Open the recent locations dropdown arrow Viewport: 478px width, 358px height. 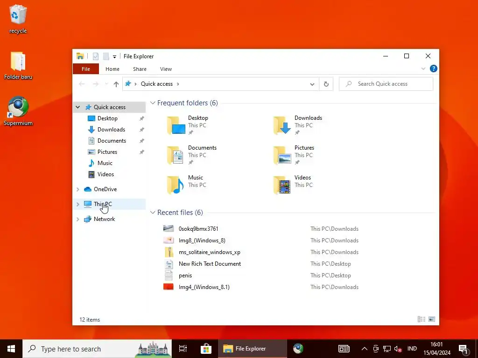coord(106,84)
